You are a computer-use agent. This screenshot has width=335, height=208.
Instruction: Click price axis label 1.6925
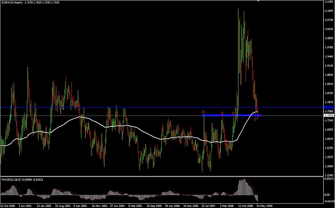tap(329, 129)
